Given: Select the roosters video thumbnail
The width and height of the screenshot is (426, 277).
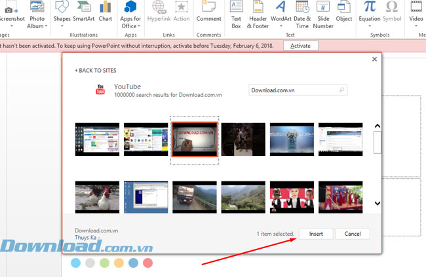Looking at the screenshot, I should (97, 197).
